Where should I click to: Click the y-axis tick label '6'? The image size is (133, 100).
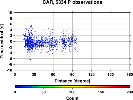(11, 24)
